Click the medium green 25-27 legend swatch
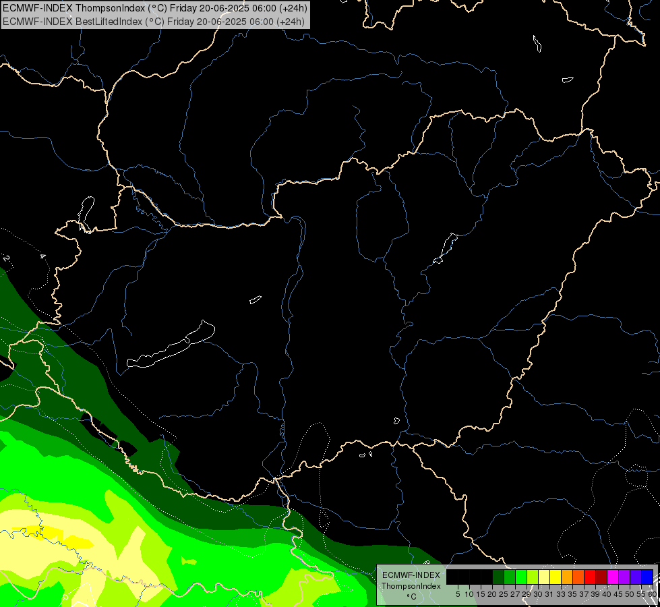This screenshot has width=660, height=607. 510,577
